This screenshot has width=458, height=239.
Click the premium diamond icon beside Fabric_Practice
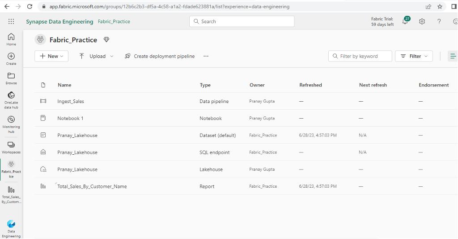tap(106, 40)
